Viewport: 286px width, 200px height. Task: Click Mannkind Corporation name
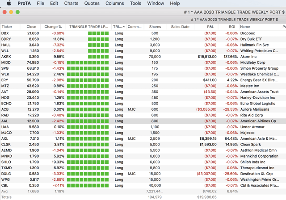coord(259,156)
